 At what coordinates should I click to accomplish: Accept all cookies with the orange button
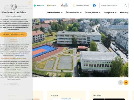tap(14, 34)
